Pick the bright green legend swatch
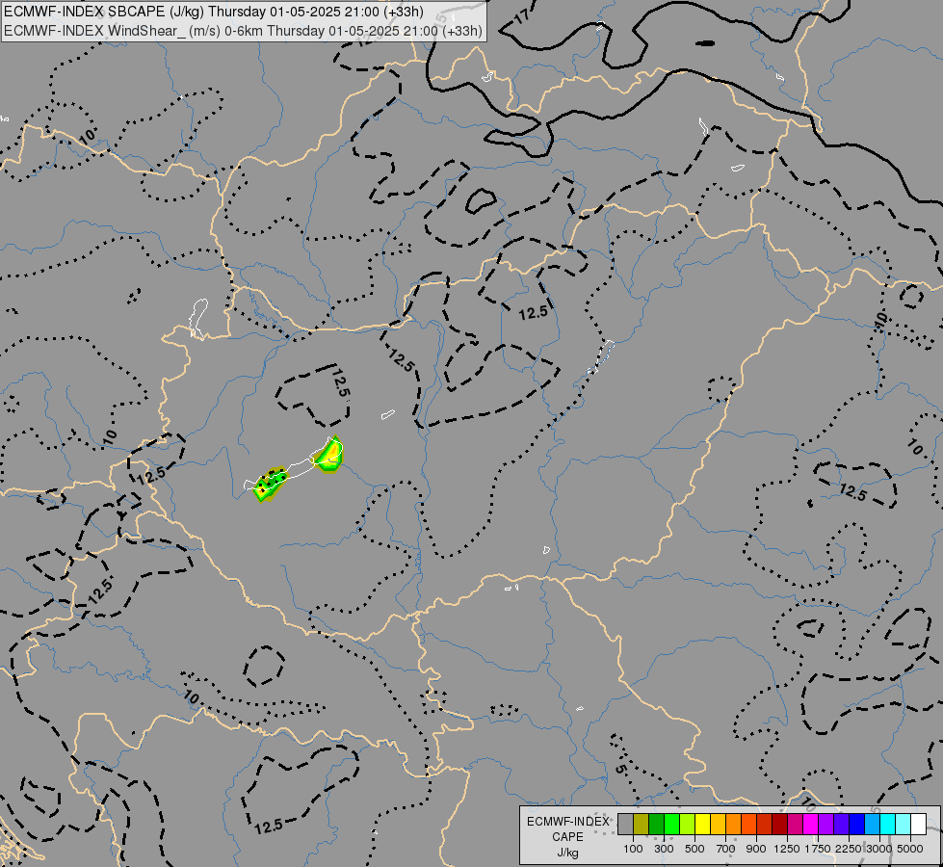The height and width of the screenshot is (867, 943). click(671, 825)
